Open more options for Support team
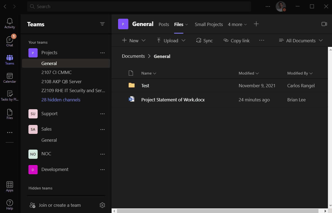Viewport: 332px width, 213px height. coord(102,114)
